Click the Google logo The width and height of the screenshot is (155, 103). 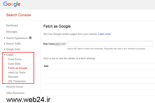[x=12, y=4]
